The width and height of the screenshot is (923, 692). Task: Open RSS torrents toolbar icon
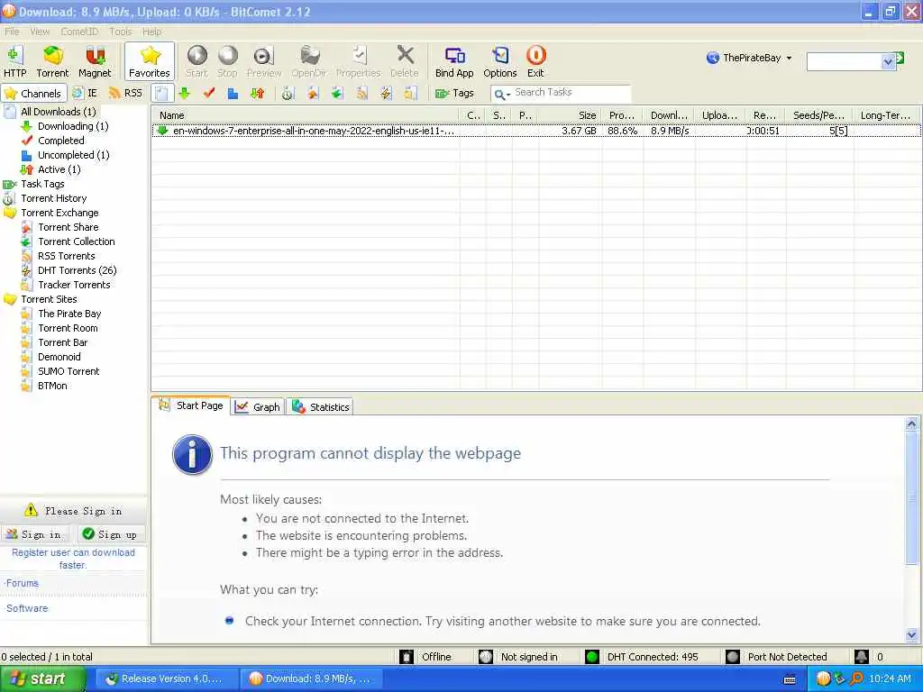(361, 93)
